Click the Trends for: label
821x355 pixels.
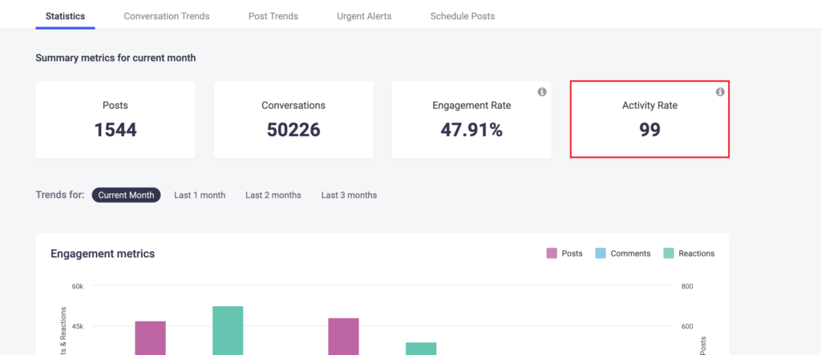tap(59, 196)
